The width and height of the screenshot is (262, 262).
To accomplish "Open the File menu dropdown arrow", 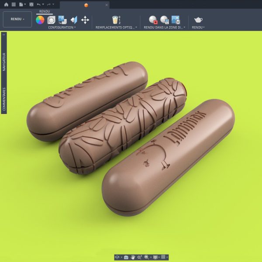I will point(25,4).
